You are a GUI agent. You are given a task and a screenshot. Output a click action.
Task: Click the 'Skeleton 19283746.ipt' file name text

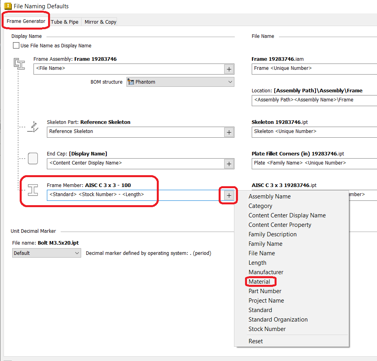pyautogui.click(x=280, y=122)
